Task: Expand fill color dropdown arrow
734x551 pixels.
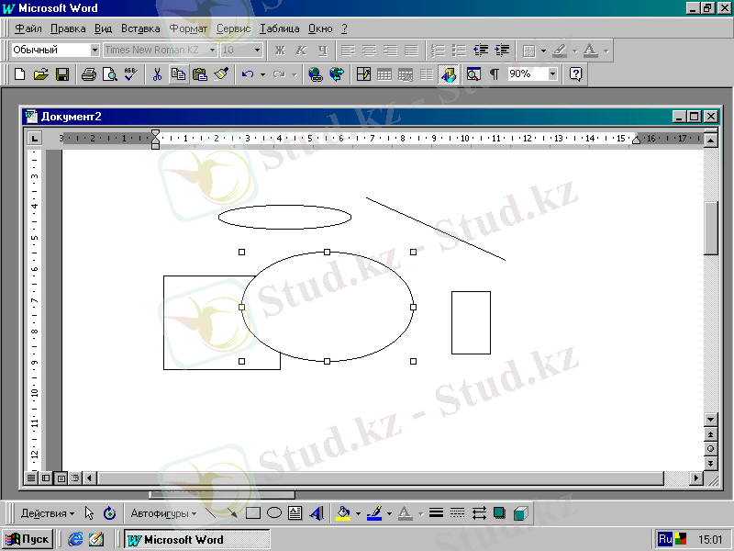Action: point(358,513)
